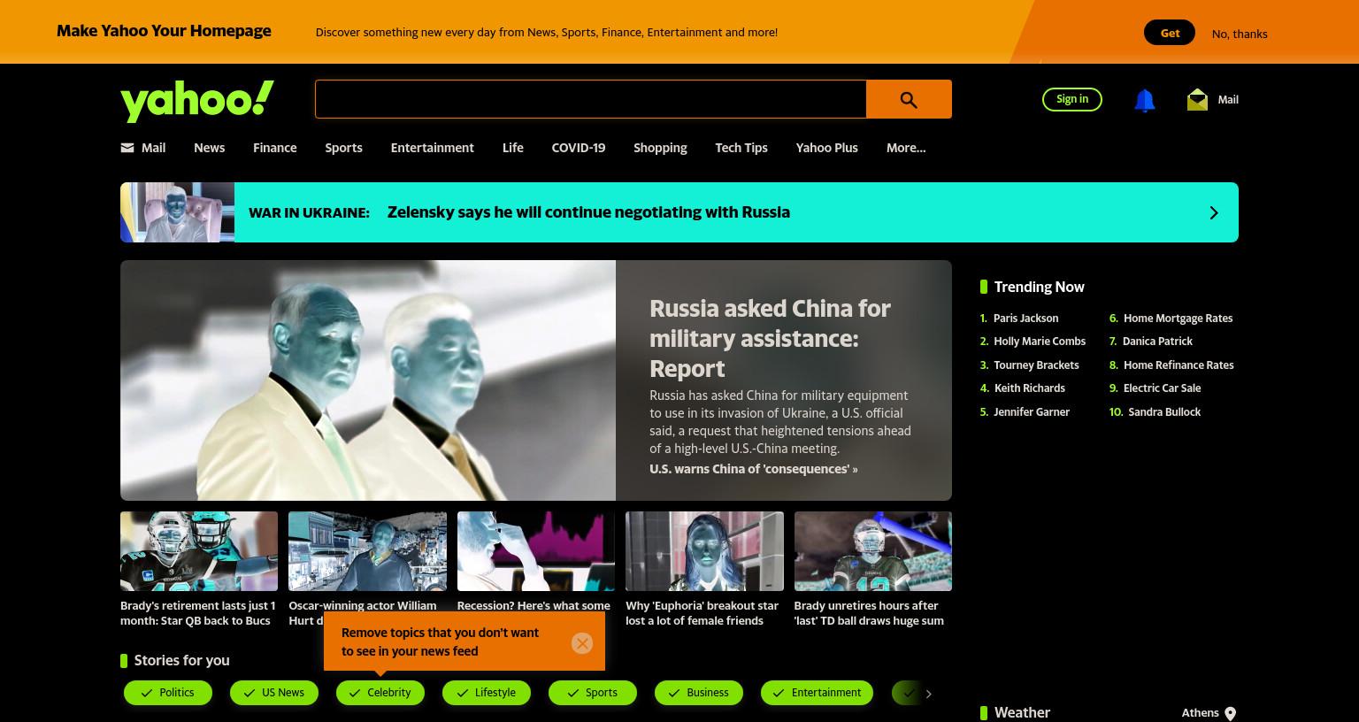The image size is (1359, 722).
Task: Click the small mail icon in the nav bar
Action: (127, 148)
